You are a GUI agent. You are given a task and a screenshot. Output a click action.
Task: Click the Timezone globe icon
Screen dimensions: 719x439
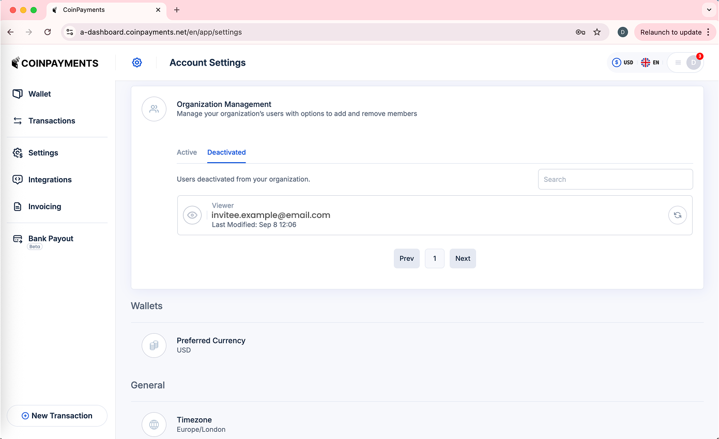pyautogui.click(x=154, y=425)
